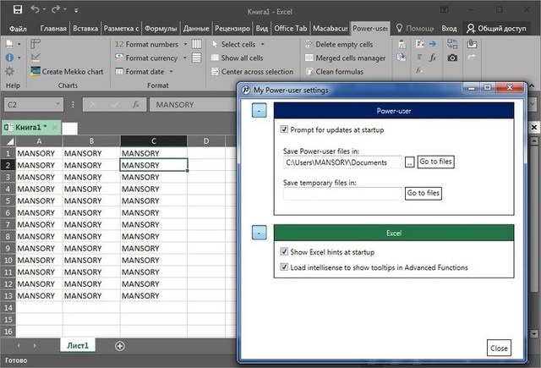Click the camera icon in the ribbon

point(452,58)
